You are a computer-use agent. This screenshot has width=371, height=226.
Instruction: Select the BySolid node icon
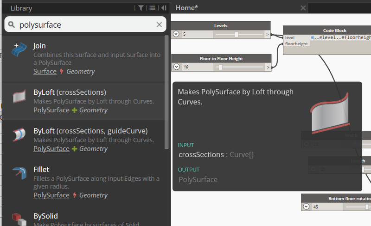tap(19, 220)
